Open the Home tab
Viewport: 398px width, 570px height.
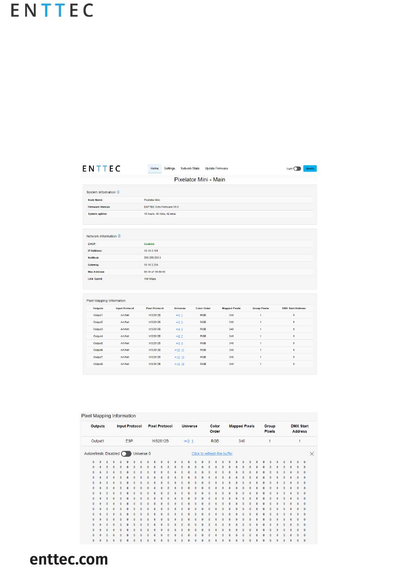(x=155, y=168)
